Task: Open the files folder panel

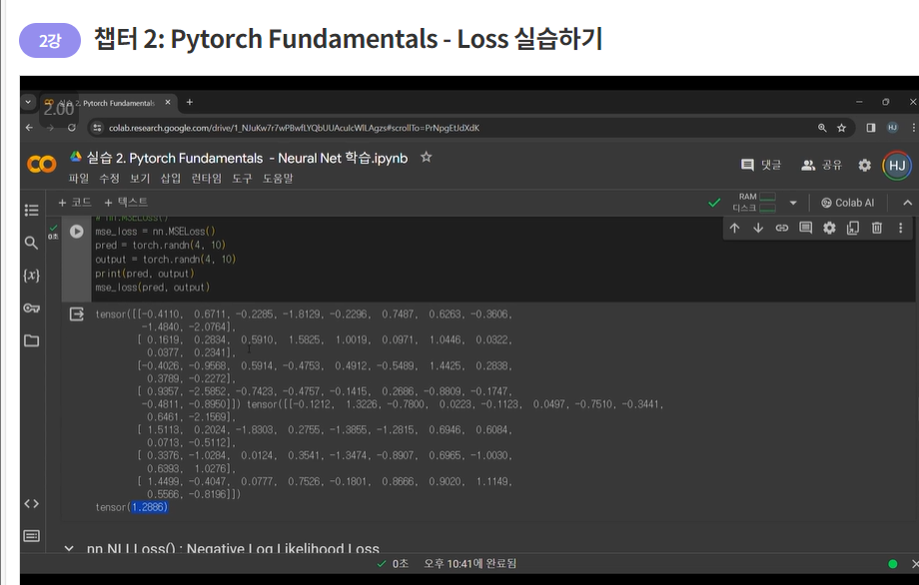Action: click(32, 340)
